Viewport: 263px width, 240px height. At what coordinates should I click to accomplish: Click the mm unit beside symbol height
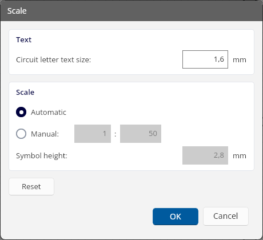pyautogui.click(x=240, y=156)
